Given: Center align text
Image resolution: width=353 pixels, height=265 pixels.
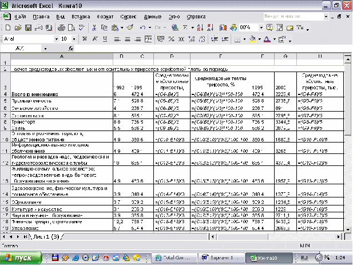Looking at the screenshot, I should coord(127,39).
